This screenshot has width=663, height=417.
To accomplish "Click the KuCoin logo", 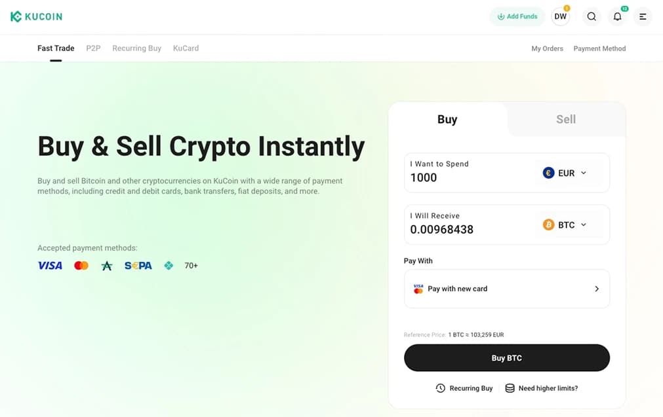I will (36, 16).
